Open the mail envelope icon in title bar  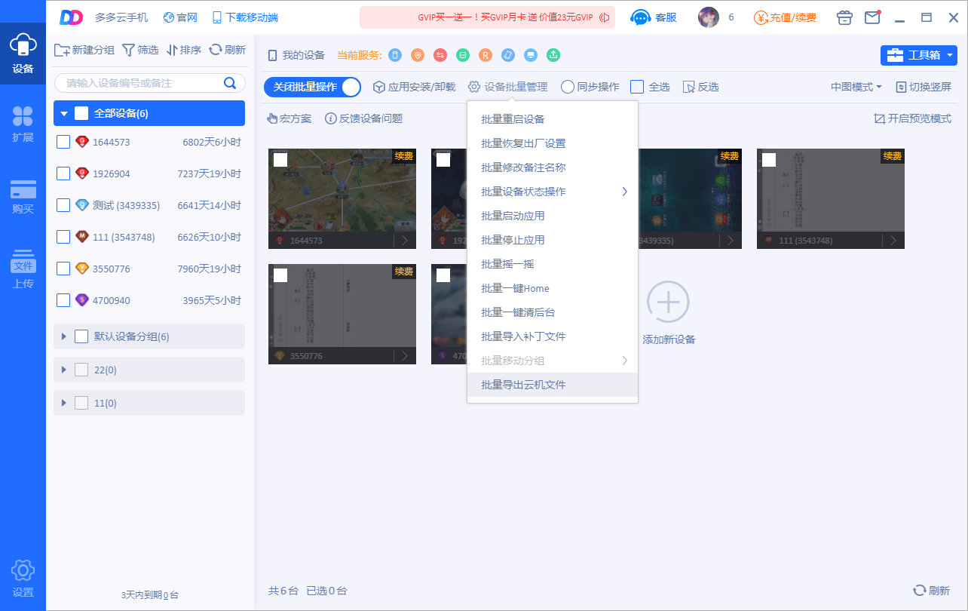tap(872, 17)
